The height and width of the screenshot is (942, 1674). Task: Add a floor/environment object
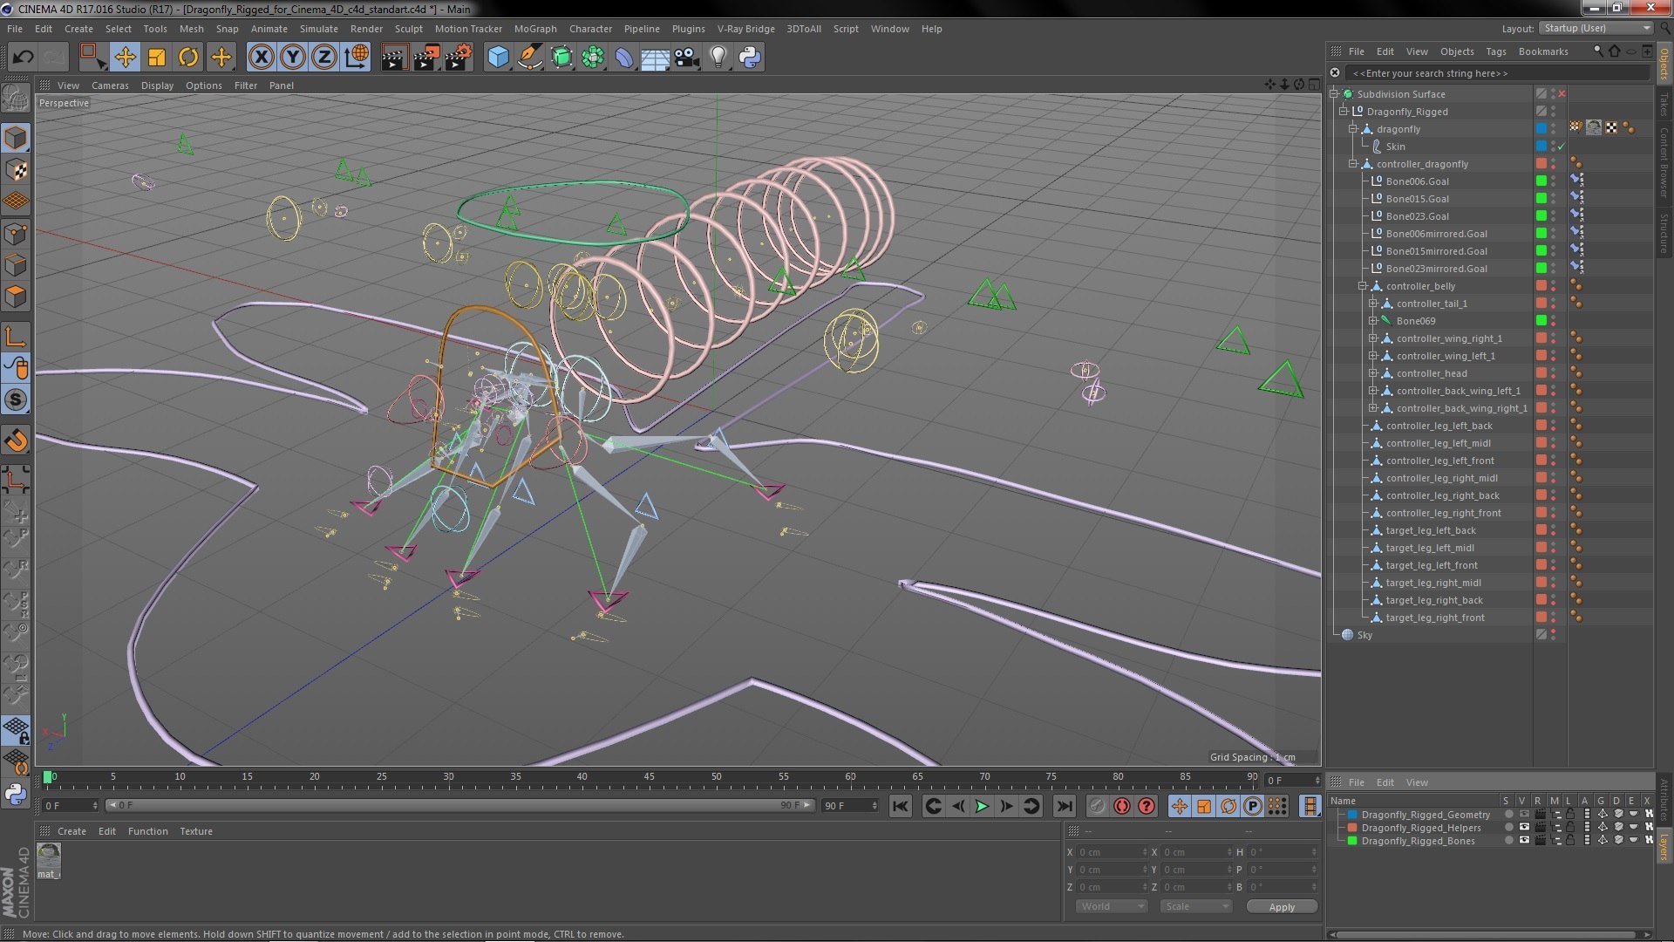(x=655, y=58)
